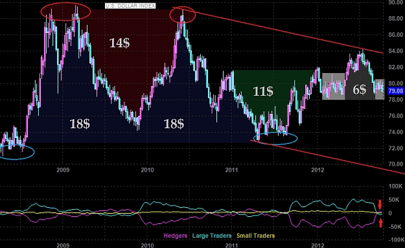Click the 70.00 price axis label
This screenshot has height=248, width=405.
[x=396, y=164]
